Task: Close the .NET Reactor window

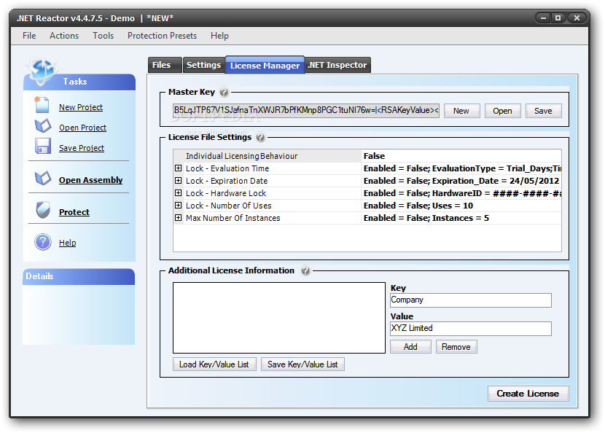Action: click(577, 17)
